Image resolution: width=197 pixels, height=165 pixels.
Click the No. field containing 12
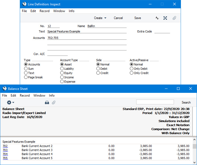53,26
